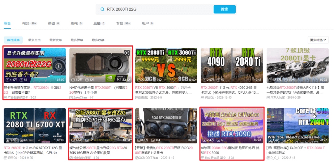Click the play-count icon showing 2.4万
This screenshot has height=162, width=334.
pyautogui.click(x=205, y=140)
